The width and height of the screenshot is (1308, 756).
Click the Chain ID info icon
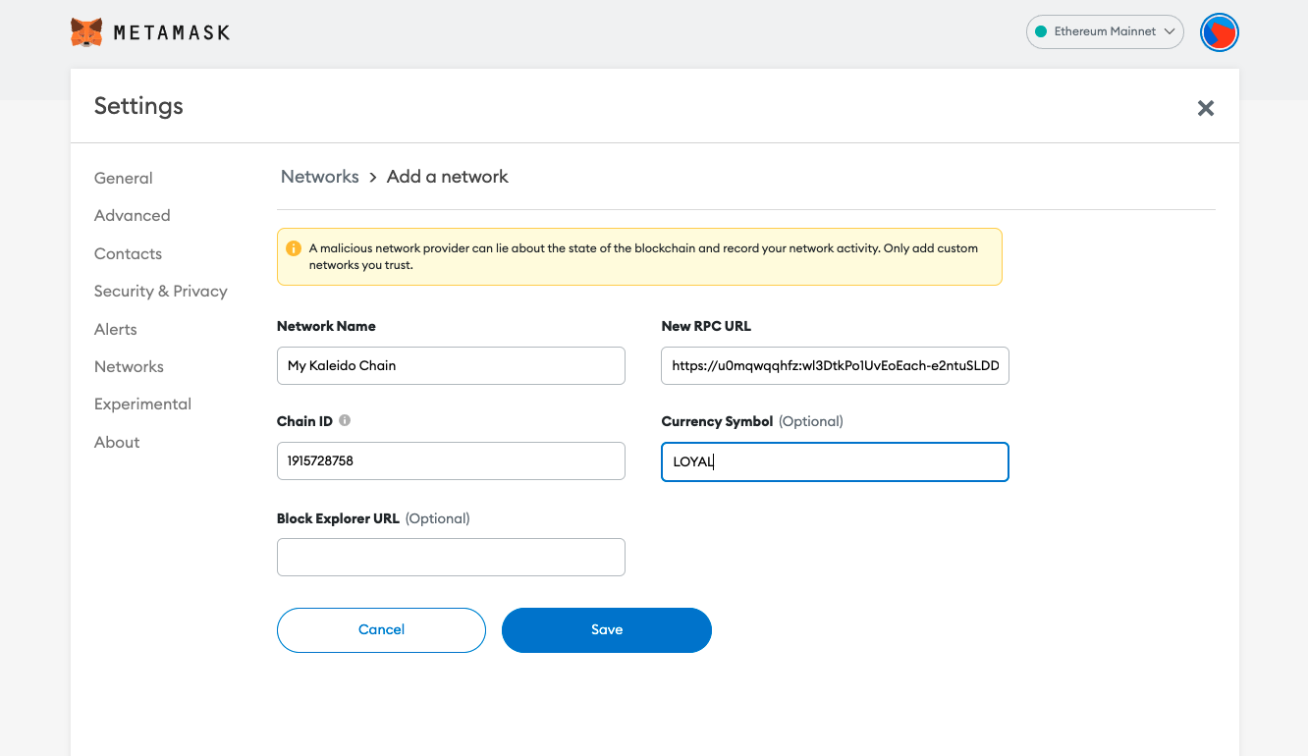[345, 420]
